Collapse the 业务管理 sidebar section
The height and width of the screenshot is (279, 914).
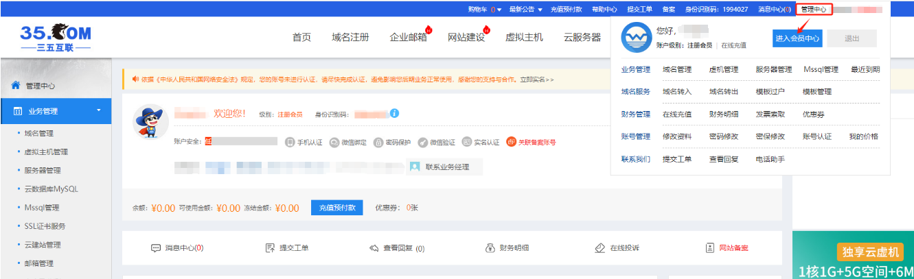(x=99, y=110)
